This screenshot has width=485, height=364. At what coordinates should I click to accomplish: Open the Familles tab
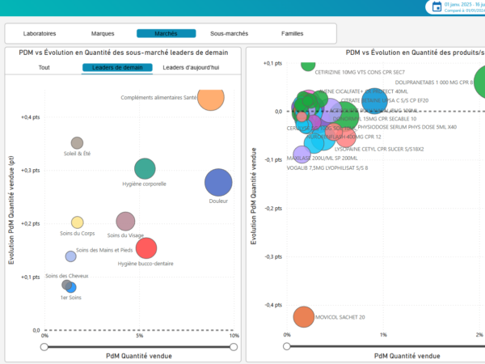[293, 33]
